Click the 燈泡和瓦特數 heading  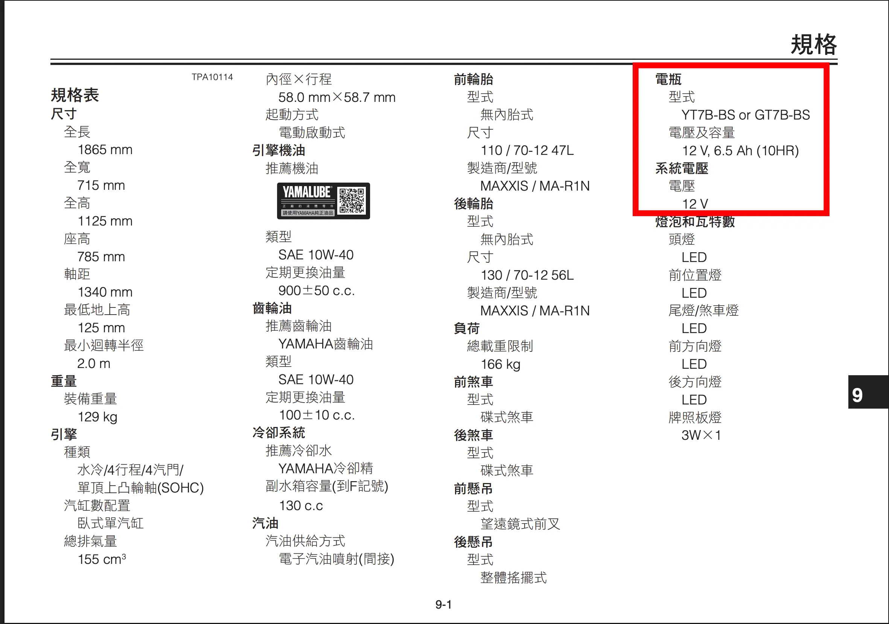[695, 221]
